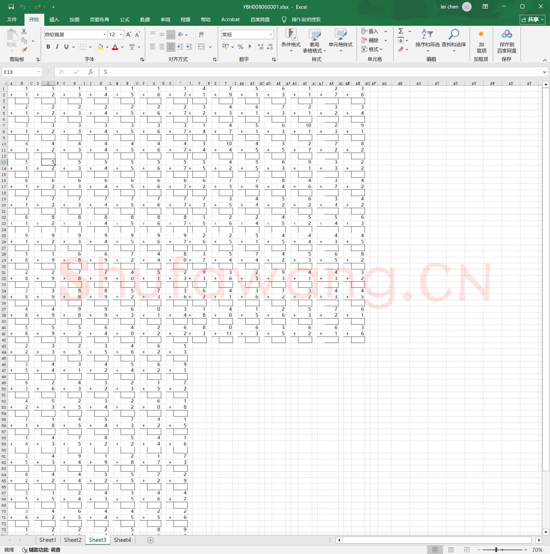This screenshot has height=554, width=550.
Task: Open the font name dropdown
Action: point(105,35)
